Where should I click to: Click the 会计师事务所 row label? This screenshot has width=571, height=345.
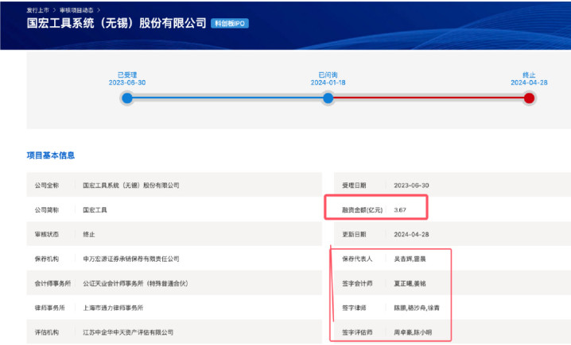(52, 283)
